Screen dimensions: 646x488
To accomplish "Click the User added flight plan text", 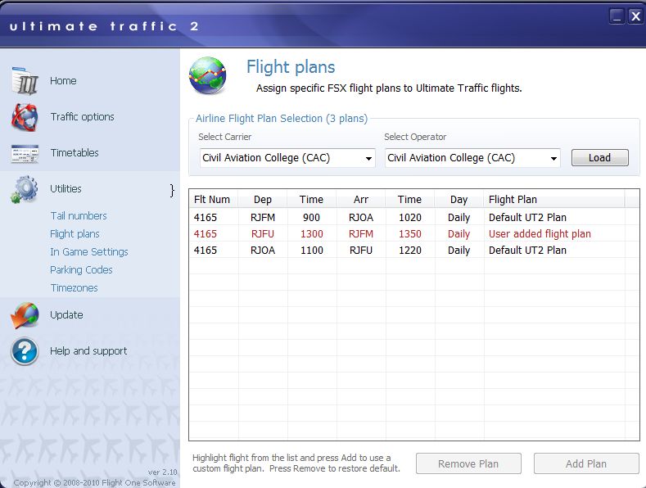I will [x=540, y=234].
